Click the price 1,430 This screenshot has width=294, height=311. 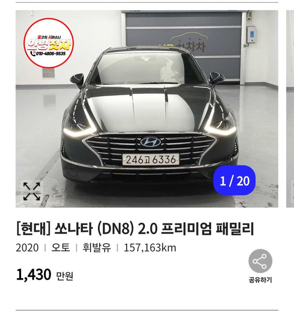33,275
